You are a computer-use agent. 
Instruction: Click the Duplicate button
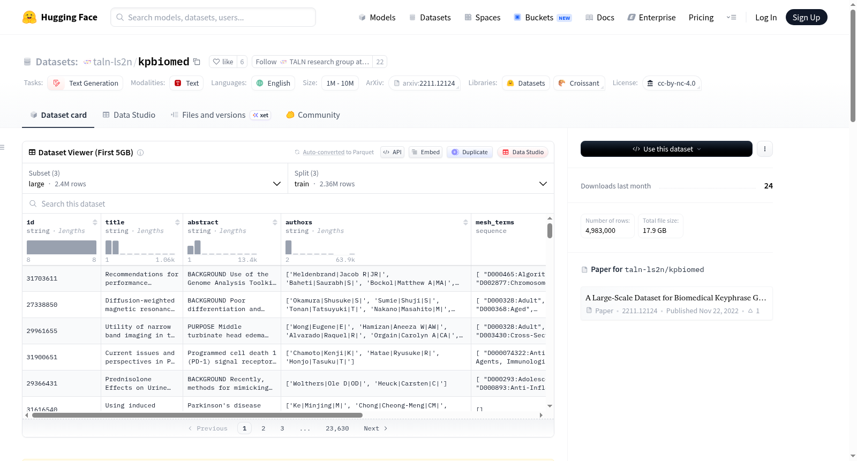(x=470, y=152)
